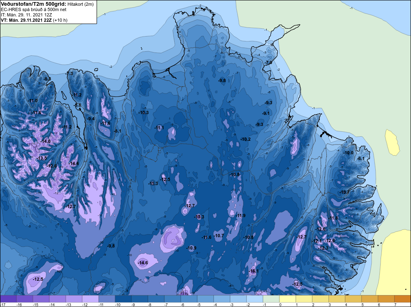411x307 pixels.
Task: Click the map temperature value -14.0
Action: [45, 141]
